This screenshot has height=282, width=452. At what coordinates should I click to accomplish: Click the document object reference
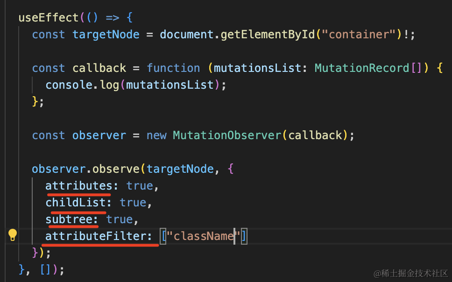pos(187,35)
